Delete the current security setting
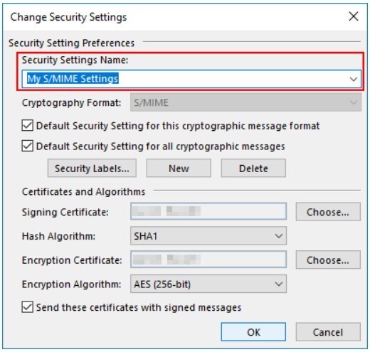 [x=253, y=169]
